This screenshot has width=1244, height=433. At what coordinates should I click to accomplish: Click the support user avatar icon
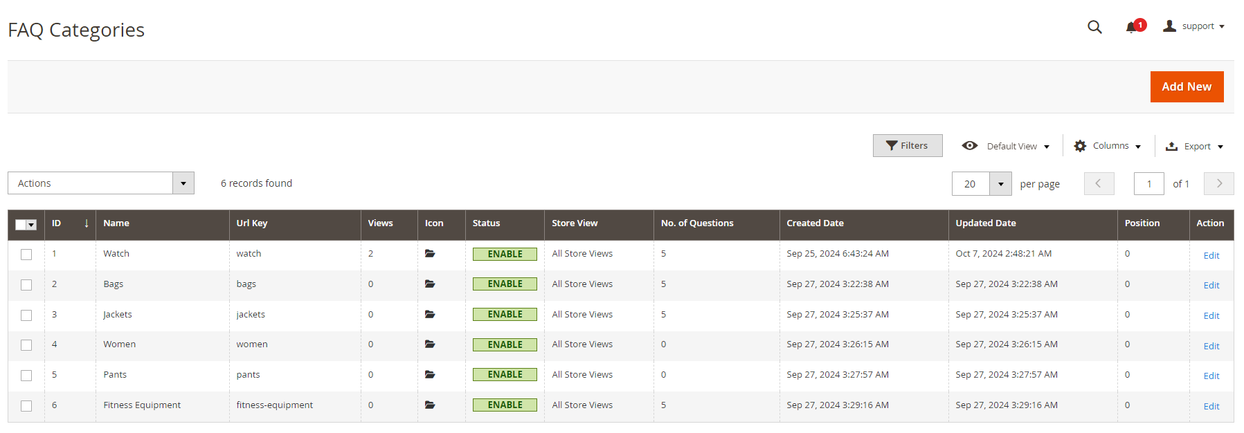1170,26
